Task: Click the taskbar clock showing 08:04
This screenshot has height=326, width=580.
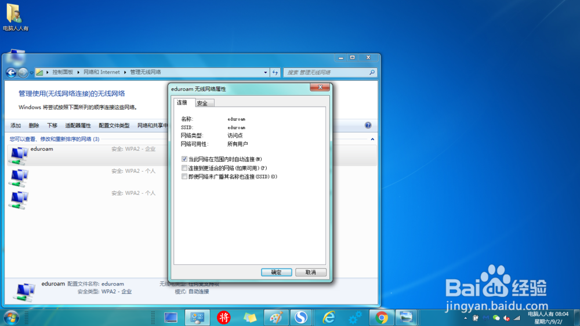Action: [x=548, y=318]
